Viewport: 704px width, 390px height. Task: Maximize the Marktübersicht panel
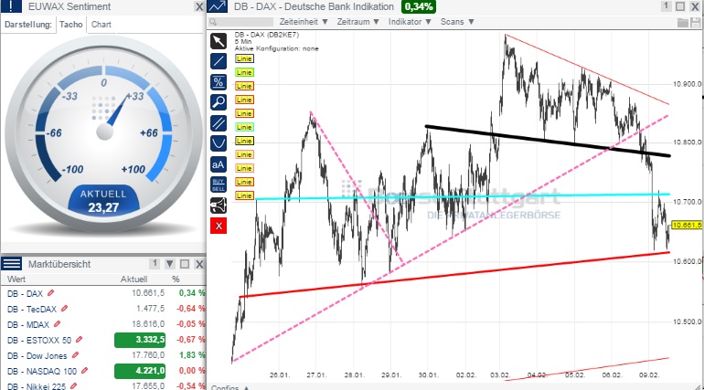pyautogui.click(x=185, y=264)
